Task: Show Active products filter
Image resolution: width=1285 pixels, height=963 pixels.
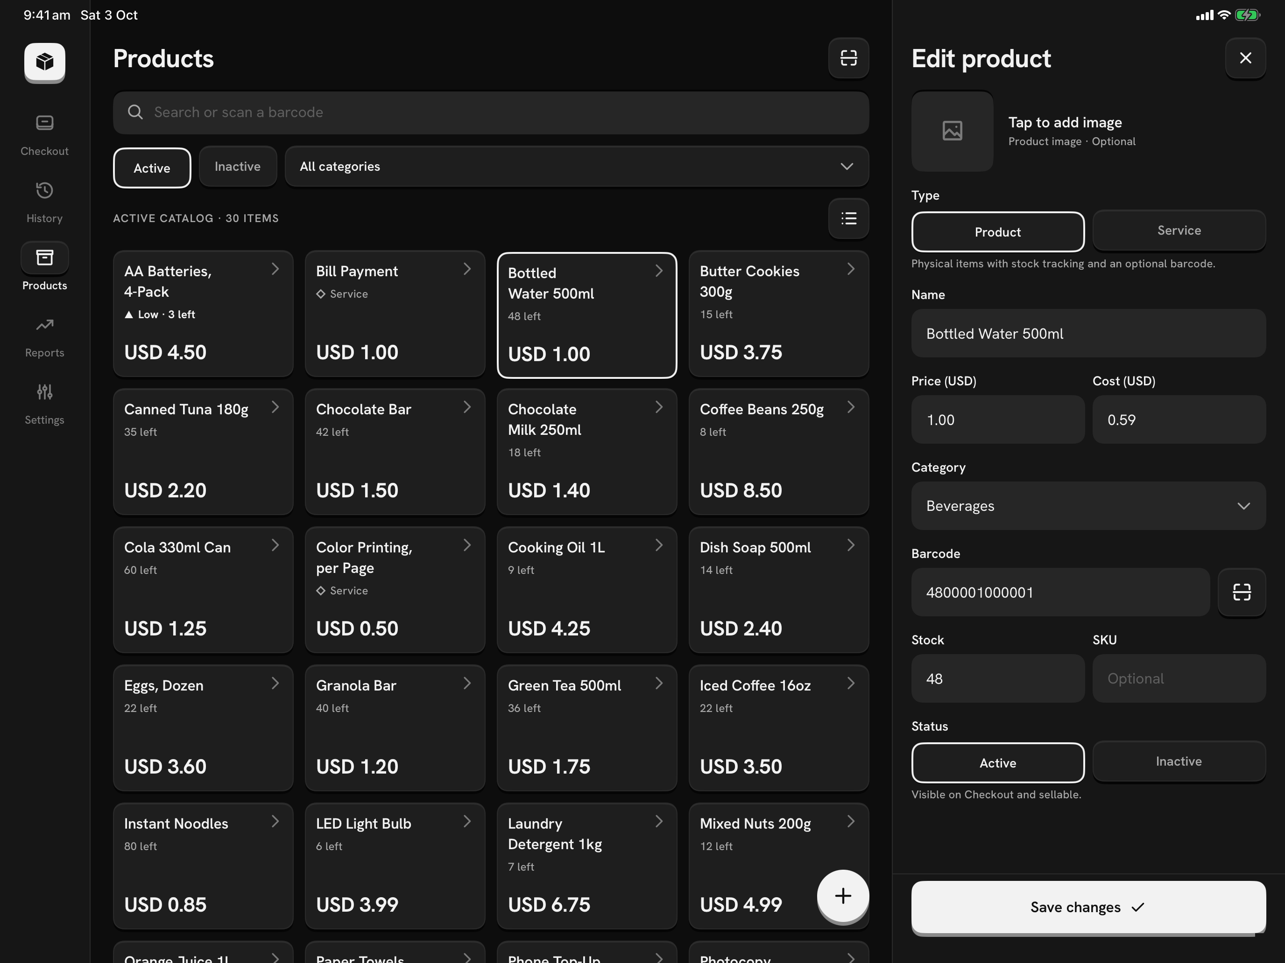Action: pyautogui.click(x=152, y=168)
